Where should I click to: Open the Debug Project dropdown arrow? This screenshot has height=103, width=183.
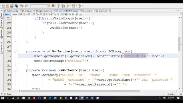point(76,6)
